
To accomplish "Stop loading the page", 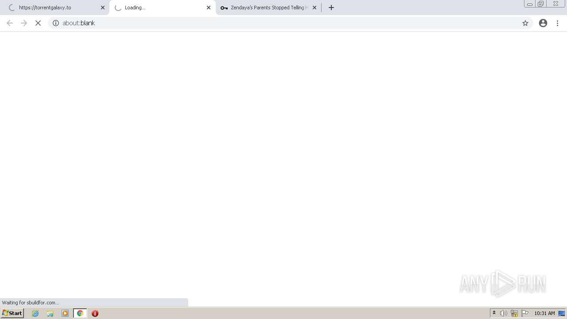I will click(38, 23).
